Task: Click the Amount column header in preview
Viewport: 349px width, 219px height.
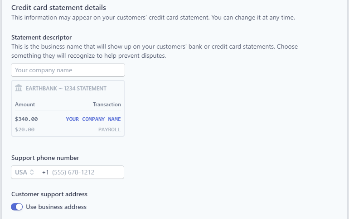Action: click(25, 105)
